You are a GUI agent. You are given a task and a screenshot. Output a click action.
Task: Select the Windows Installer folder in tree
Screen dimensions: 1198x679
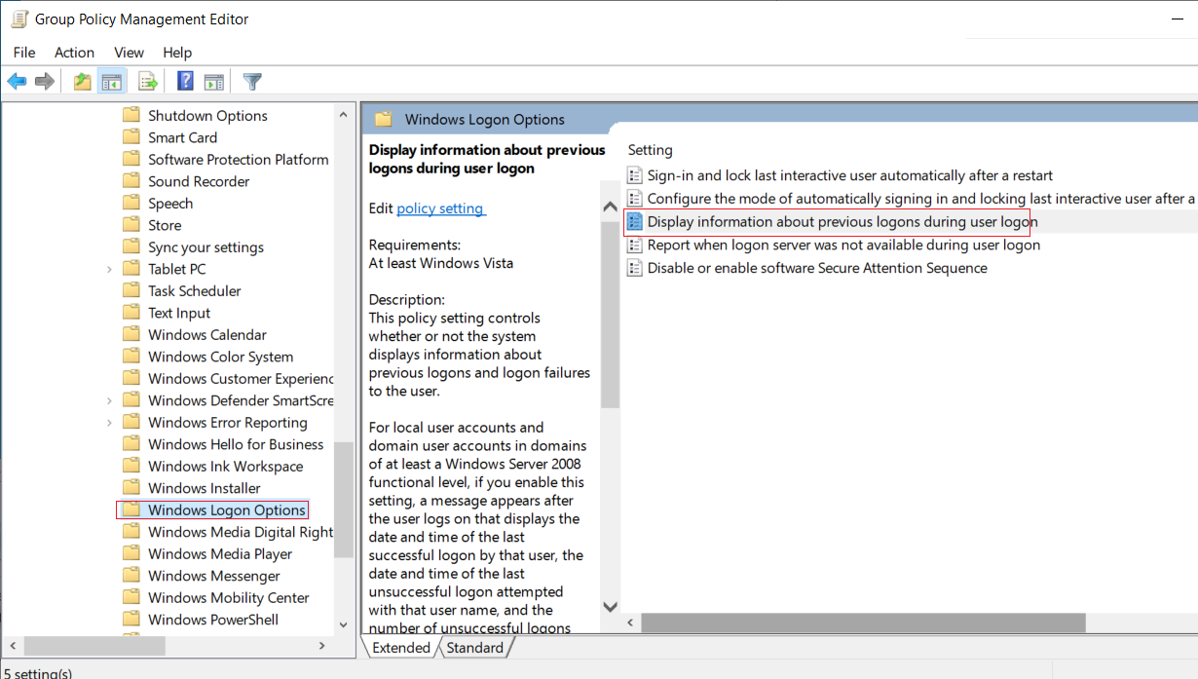click(x=205, y=488)
